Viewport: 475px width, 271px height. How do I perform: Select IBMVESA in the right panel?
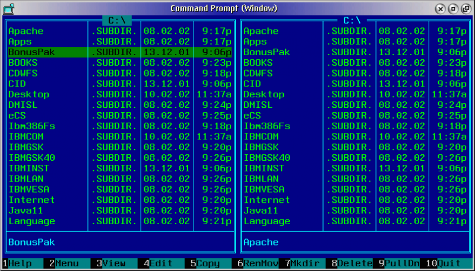click(x=264, y=189)
